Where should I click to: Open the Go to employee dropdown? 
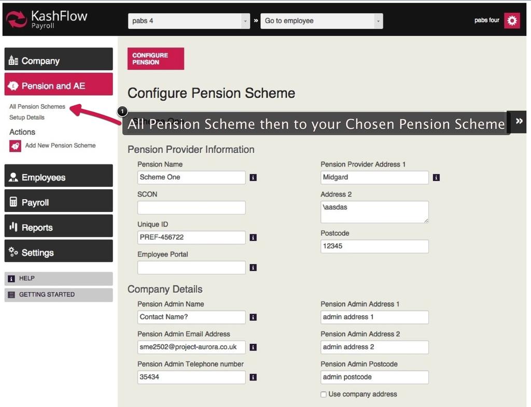click(x=322, y=21)
